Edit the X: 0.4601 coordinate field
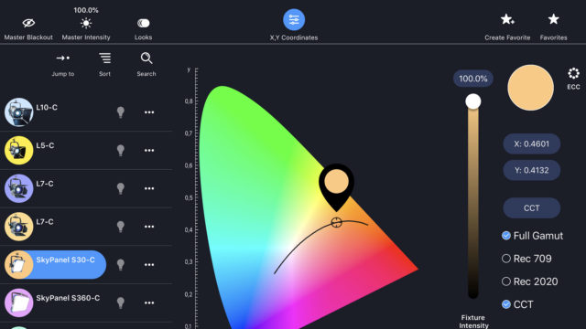 click(x=531, y=144)
